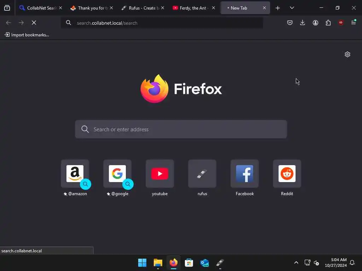Close the Rufus - Create tab
This screenshot has height=271, width=362.
(163, 8)
